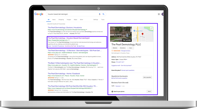The height and width of the screenshot is (109, 197).
Task: Open Houston Based Dermatologist result link
Action: (69, 38)
